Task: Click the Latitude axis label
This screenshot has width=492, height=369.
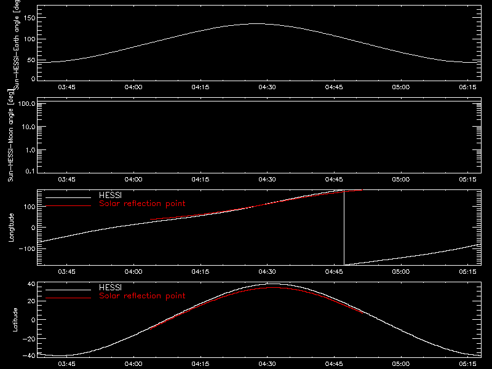Action: (15, 320)
